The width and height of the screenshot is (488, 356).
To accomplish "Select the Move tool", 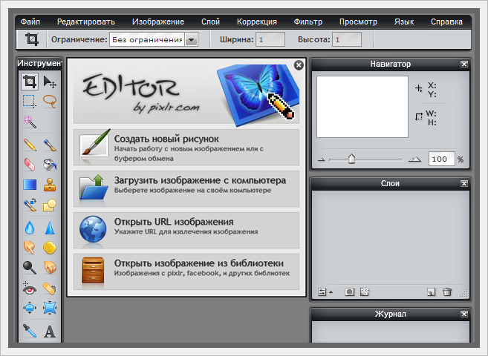I will click(50, 82).
